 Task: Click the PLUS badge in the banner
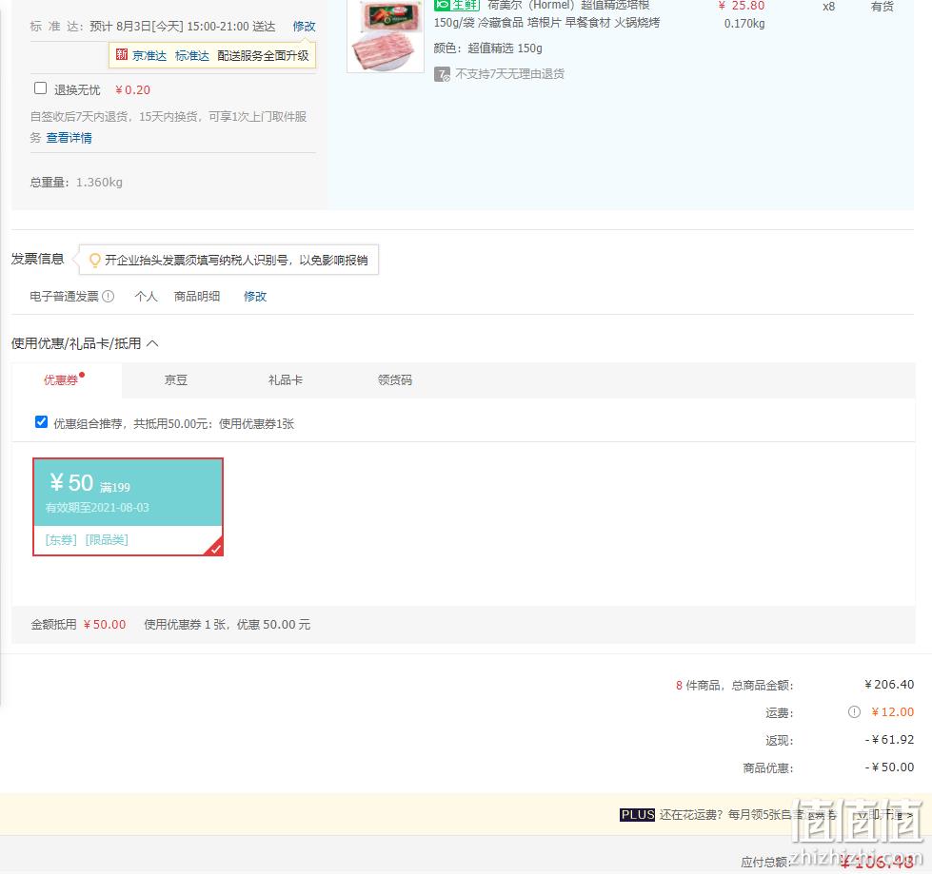click(x=637, y=815)
